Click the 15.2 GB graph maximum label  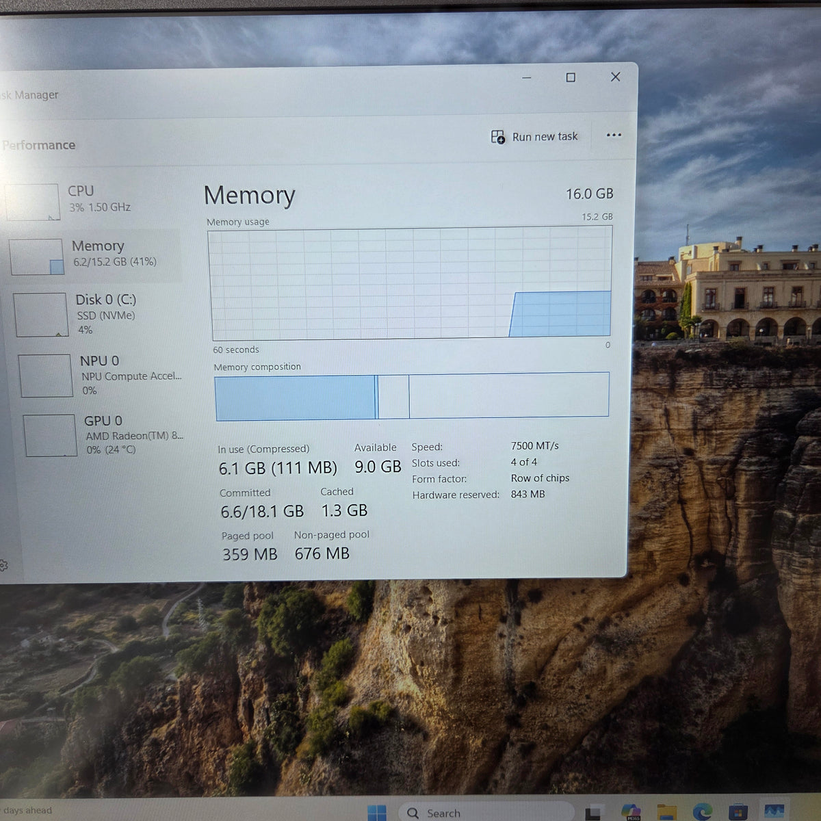(597, 217)
